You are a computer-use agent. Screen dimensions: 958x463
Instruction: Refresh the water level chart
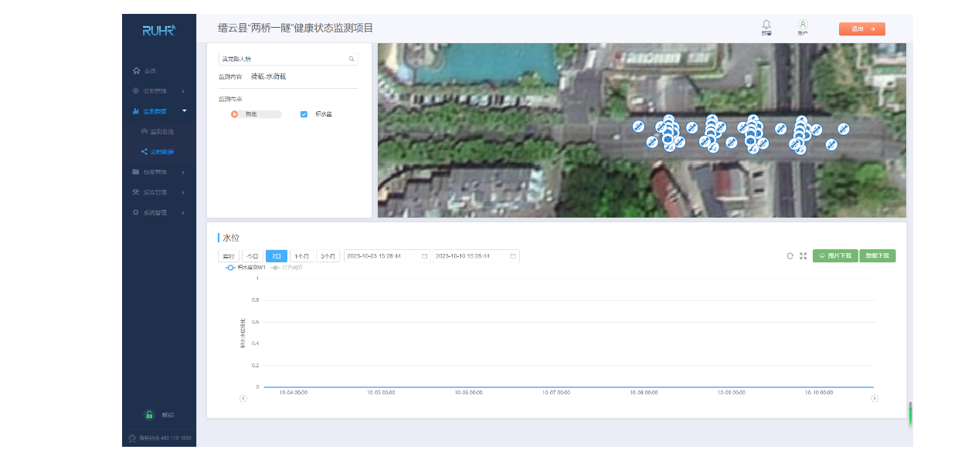coord(790,255)
